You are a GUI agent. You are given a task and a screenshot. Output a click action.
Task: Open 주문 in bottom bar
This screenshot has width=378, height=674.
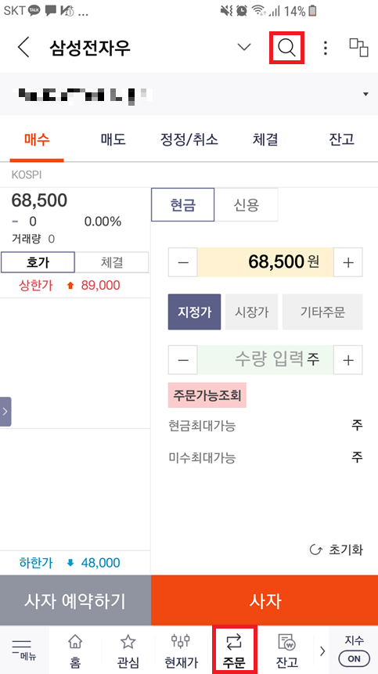(234, 650)
